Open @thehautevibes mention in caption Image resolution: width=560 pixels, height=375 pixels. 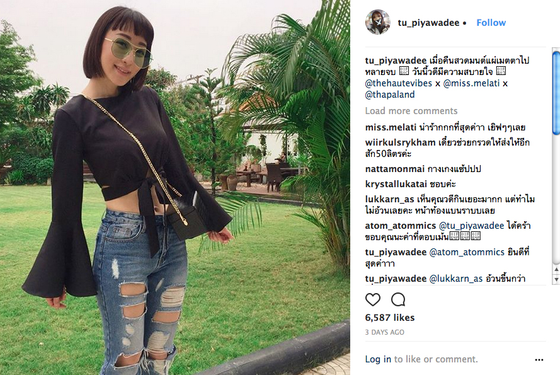tap(399, 83)
